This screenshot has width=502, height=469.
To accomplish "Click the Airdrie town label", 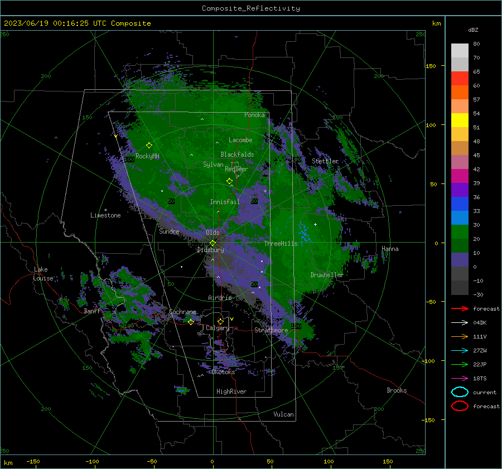I will point(220,298).
